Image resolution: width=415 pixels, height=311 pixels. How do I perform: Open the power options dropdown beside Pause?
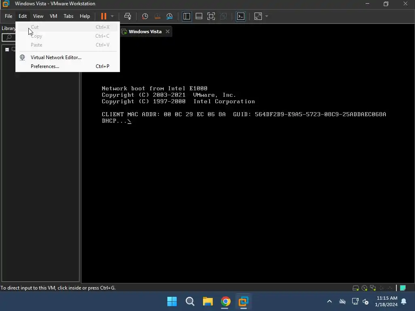tap(112, 16)
